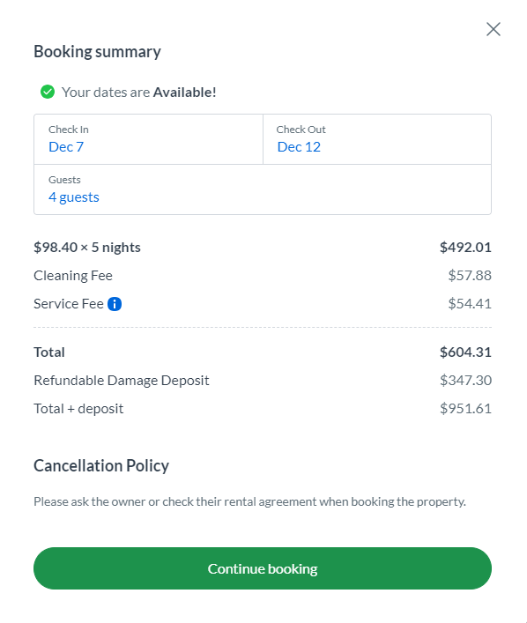Click the Refundable Damage Deposit label
527x623 pixels.
pyautogui.click(x=122, y=381)
